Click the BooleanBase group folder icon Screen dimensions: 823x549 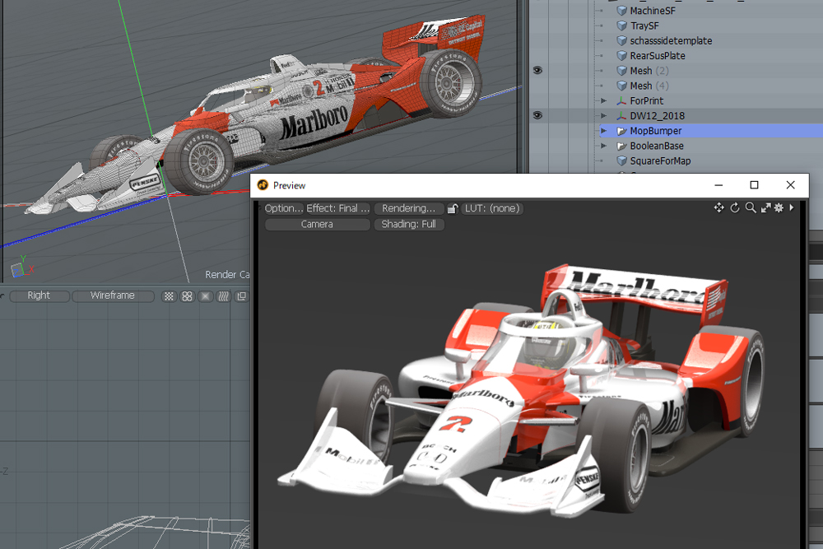pos(622,146)
